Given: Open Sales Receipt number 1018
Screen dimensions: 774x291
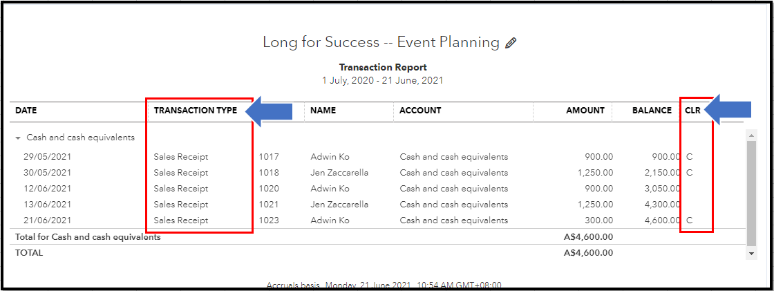Looking at the screenshot, I should (x=269, y=173).
